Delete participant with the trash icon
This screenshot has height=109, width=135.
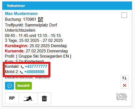[44, 98]
